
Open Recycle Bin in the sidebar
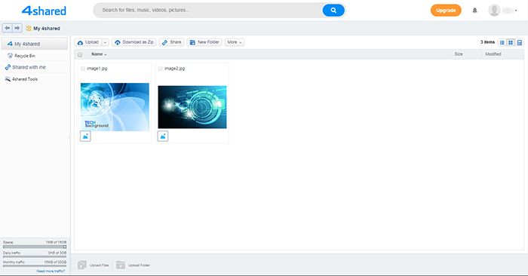click(35, 56)
